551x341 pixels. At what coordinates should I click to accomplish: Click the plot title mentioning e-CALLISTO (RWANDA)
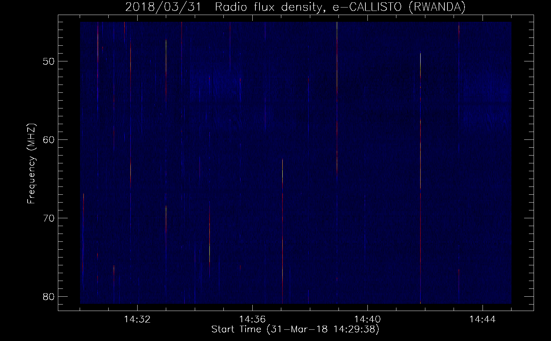[295, 7]
